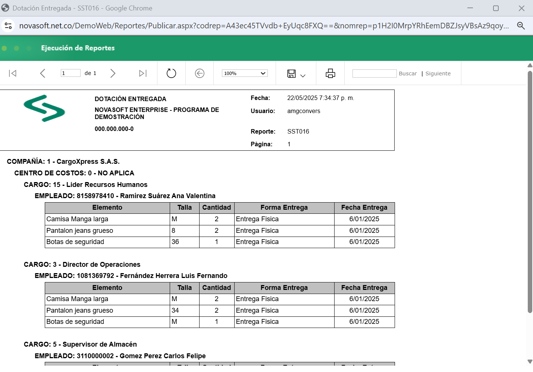Screen dimensions: 533x372
Task: Refresh the report with the circular arrow
Action: 171,73
